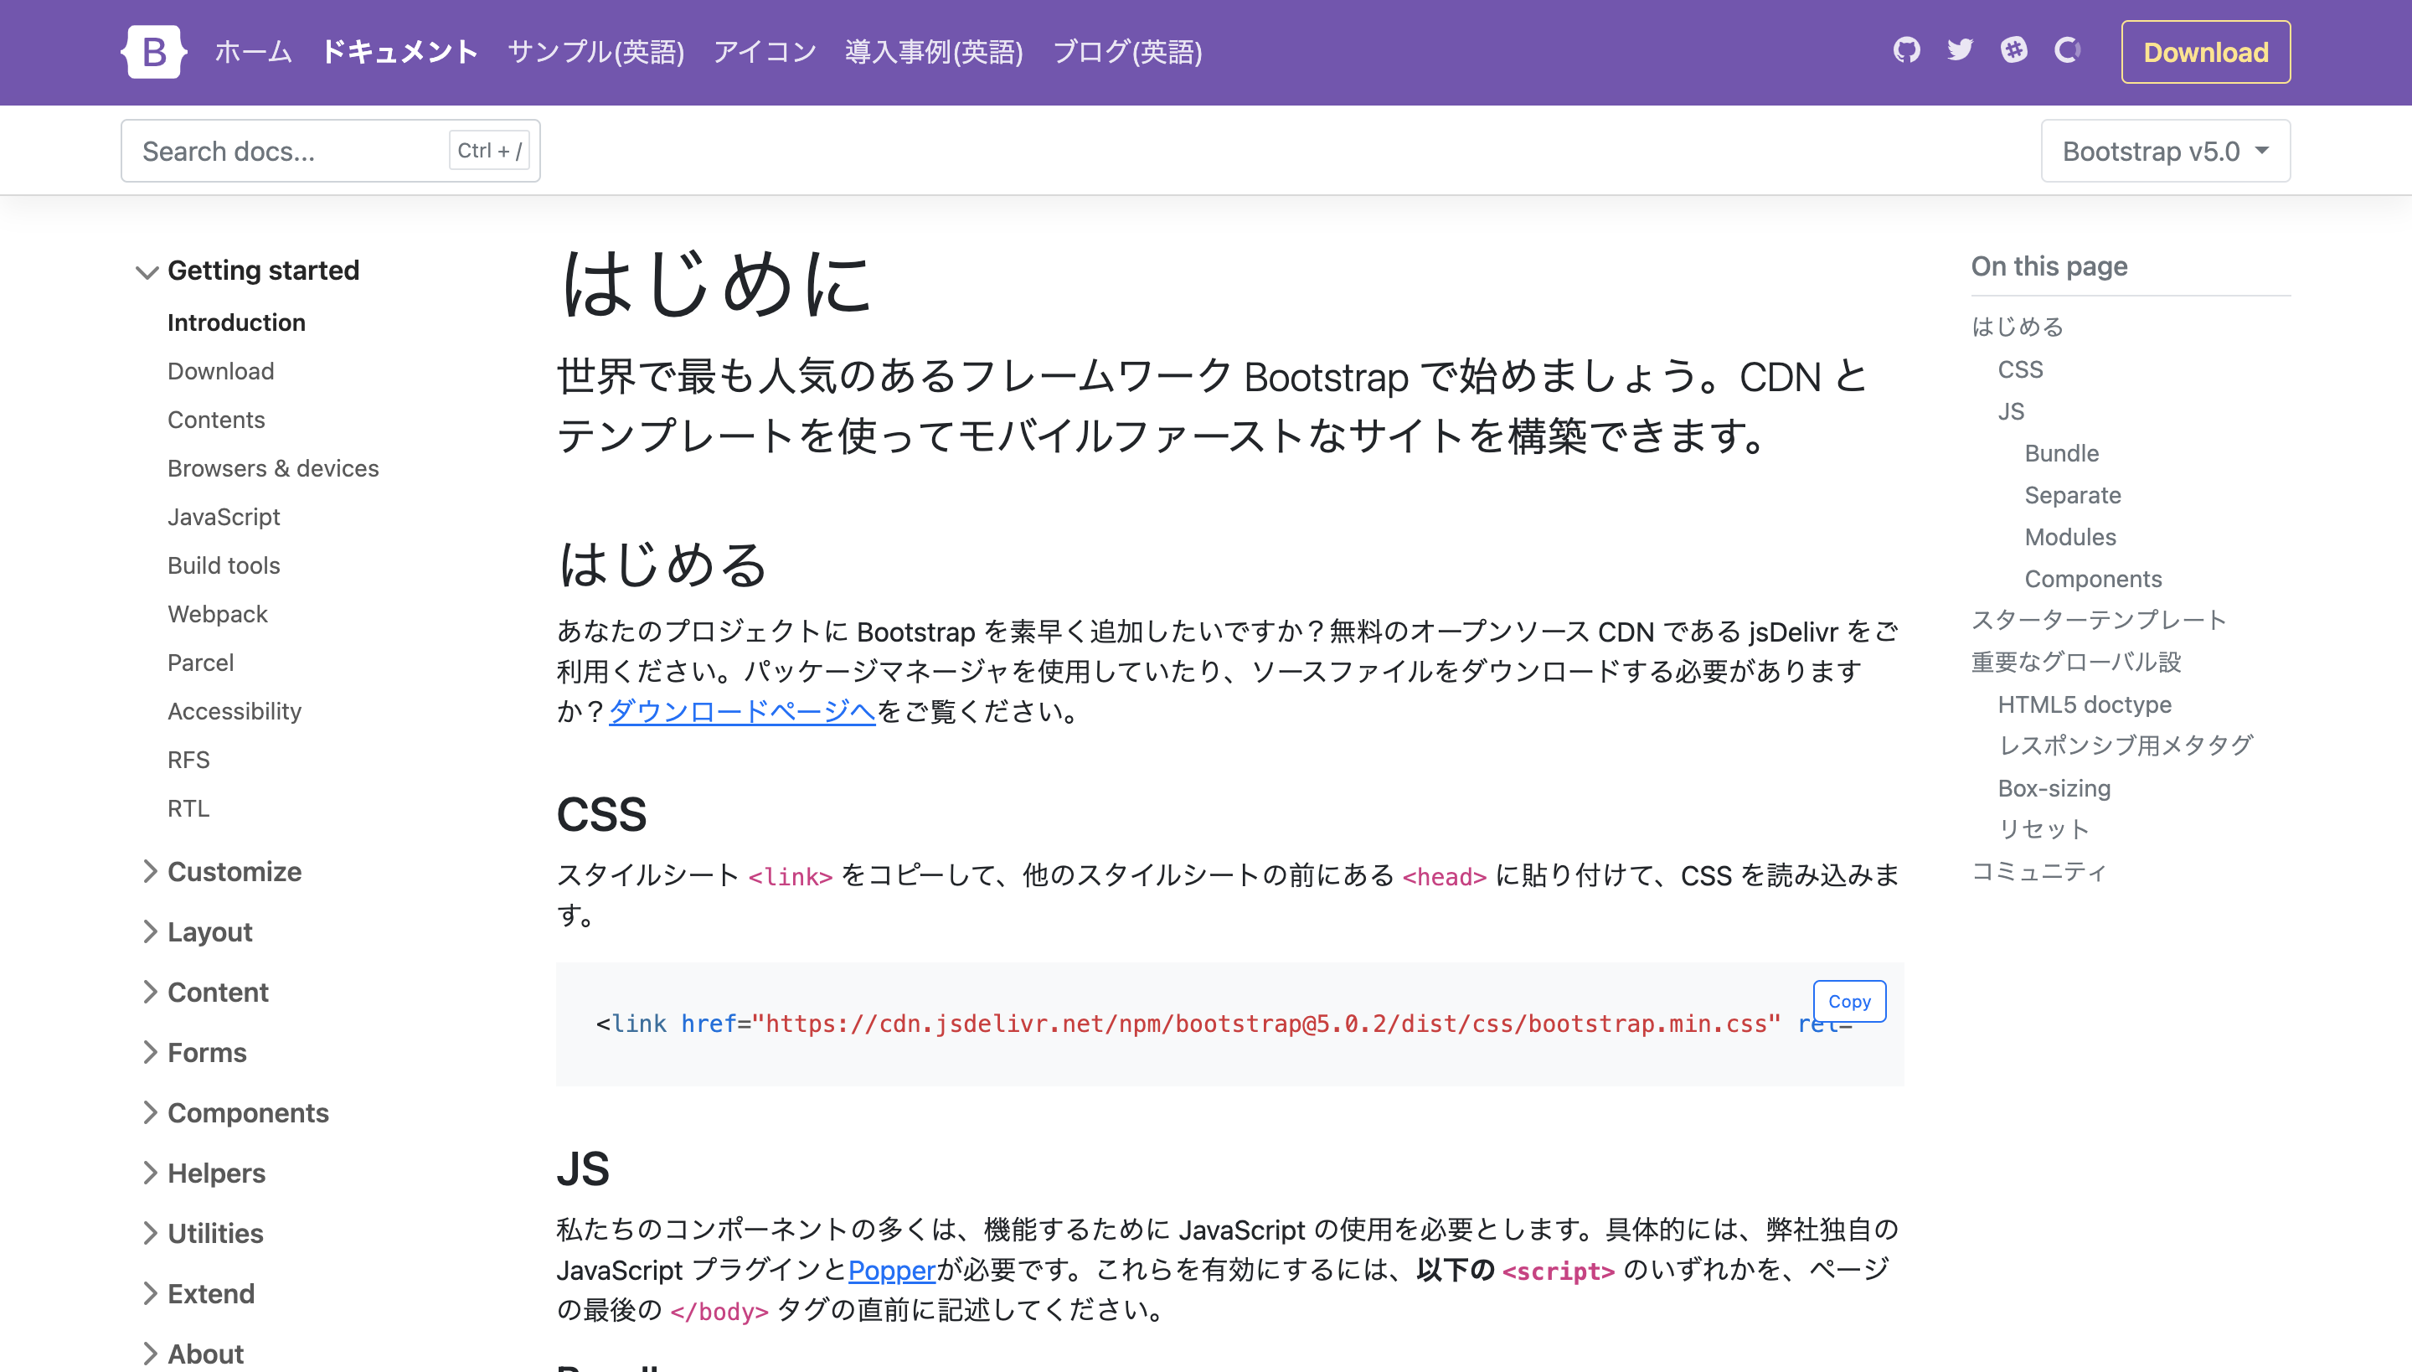This screenshot has height=1372, width=2412.
Task: Jump to Box-sizing in On this page
Action: click(x=2054, y=787)
